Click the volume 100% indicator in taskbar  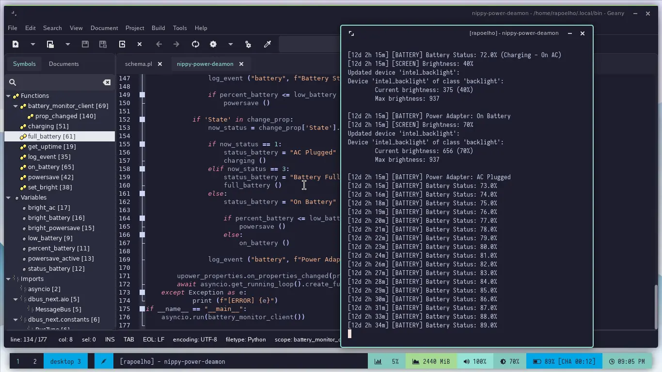point(474,361)
